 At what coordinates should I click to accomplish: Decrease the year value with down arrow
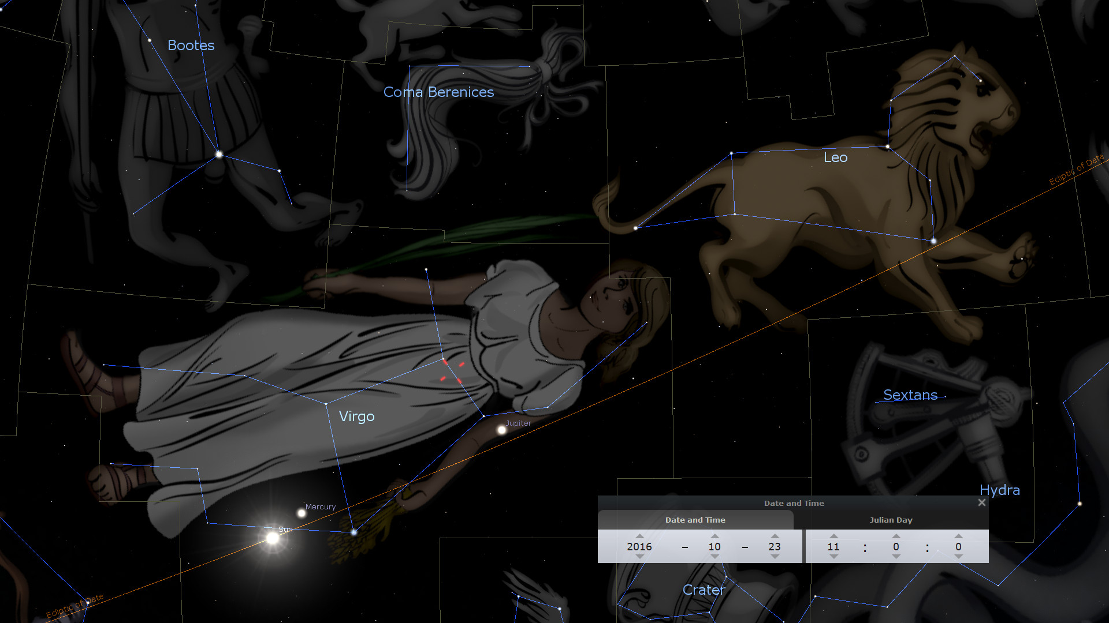pyautogui.click(x=639, y=557)
